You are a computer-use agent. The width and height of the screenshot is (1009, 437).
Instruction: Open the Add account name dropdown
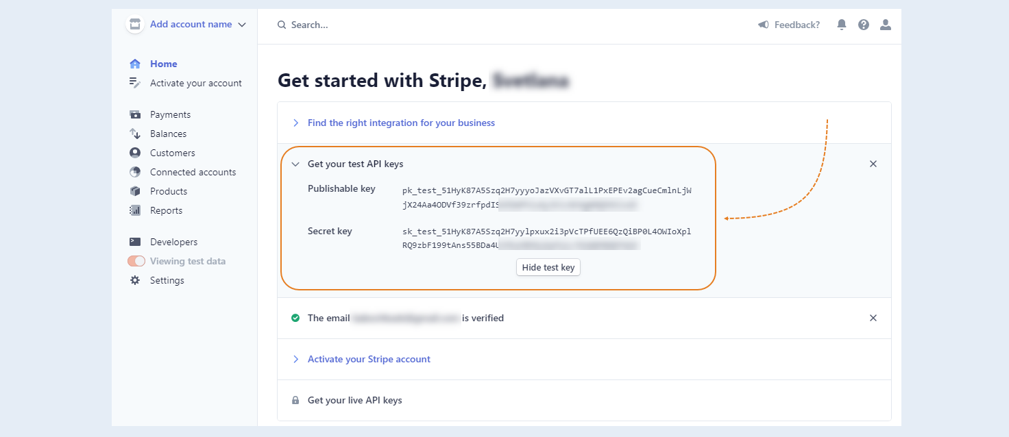pos(197,24)
